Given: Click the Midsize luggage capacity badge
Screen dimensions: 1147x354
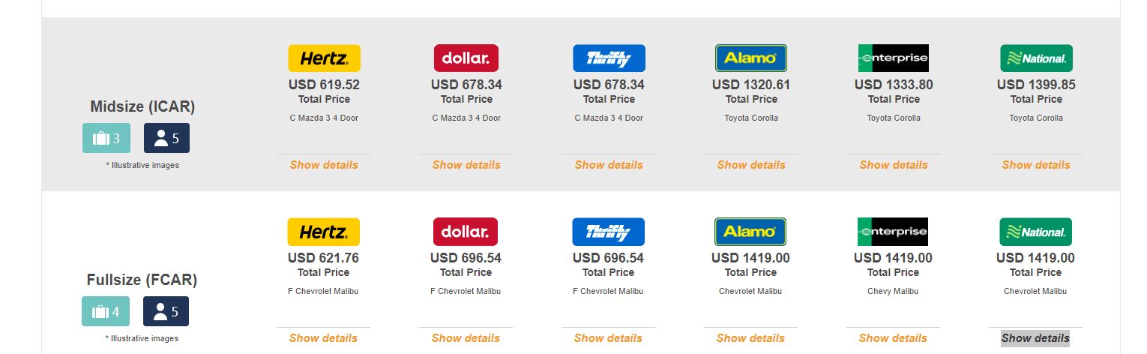Looking at the screenshot, I should 106,138.
